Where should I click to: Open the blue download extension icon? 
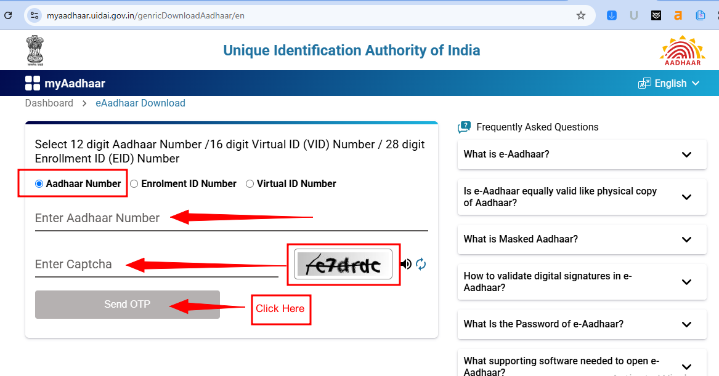click(612, 15)
